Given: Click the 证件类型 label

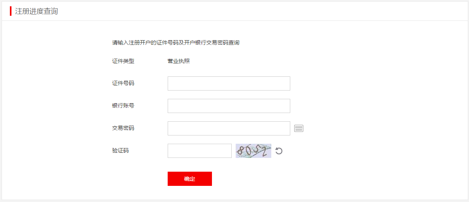Looking at the screenshot, I should (123, 61).
